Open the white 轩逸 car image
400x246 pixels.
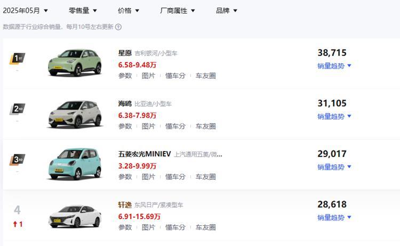(x=75, y=217)
